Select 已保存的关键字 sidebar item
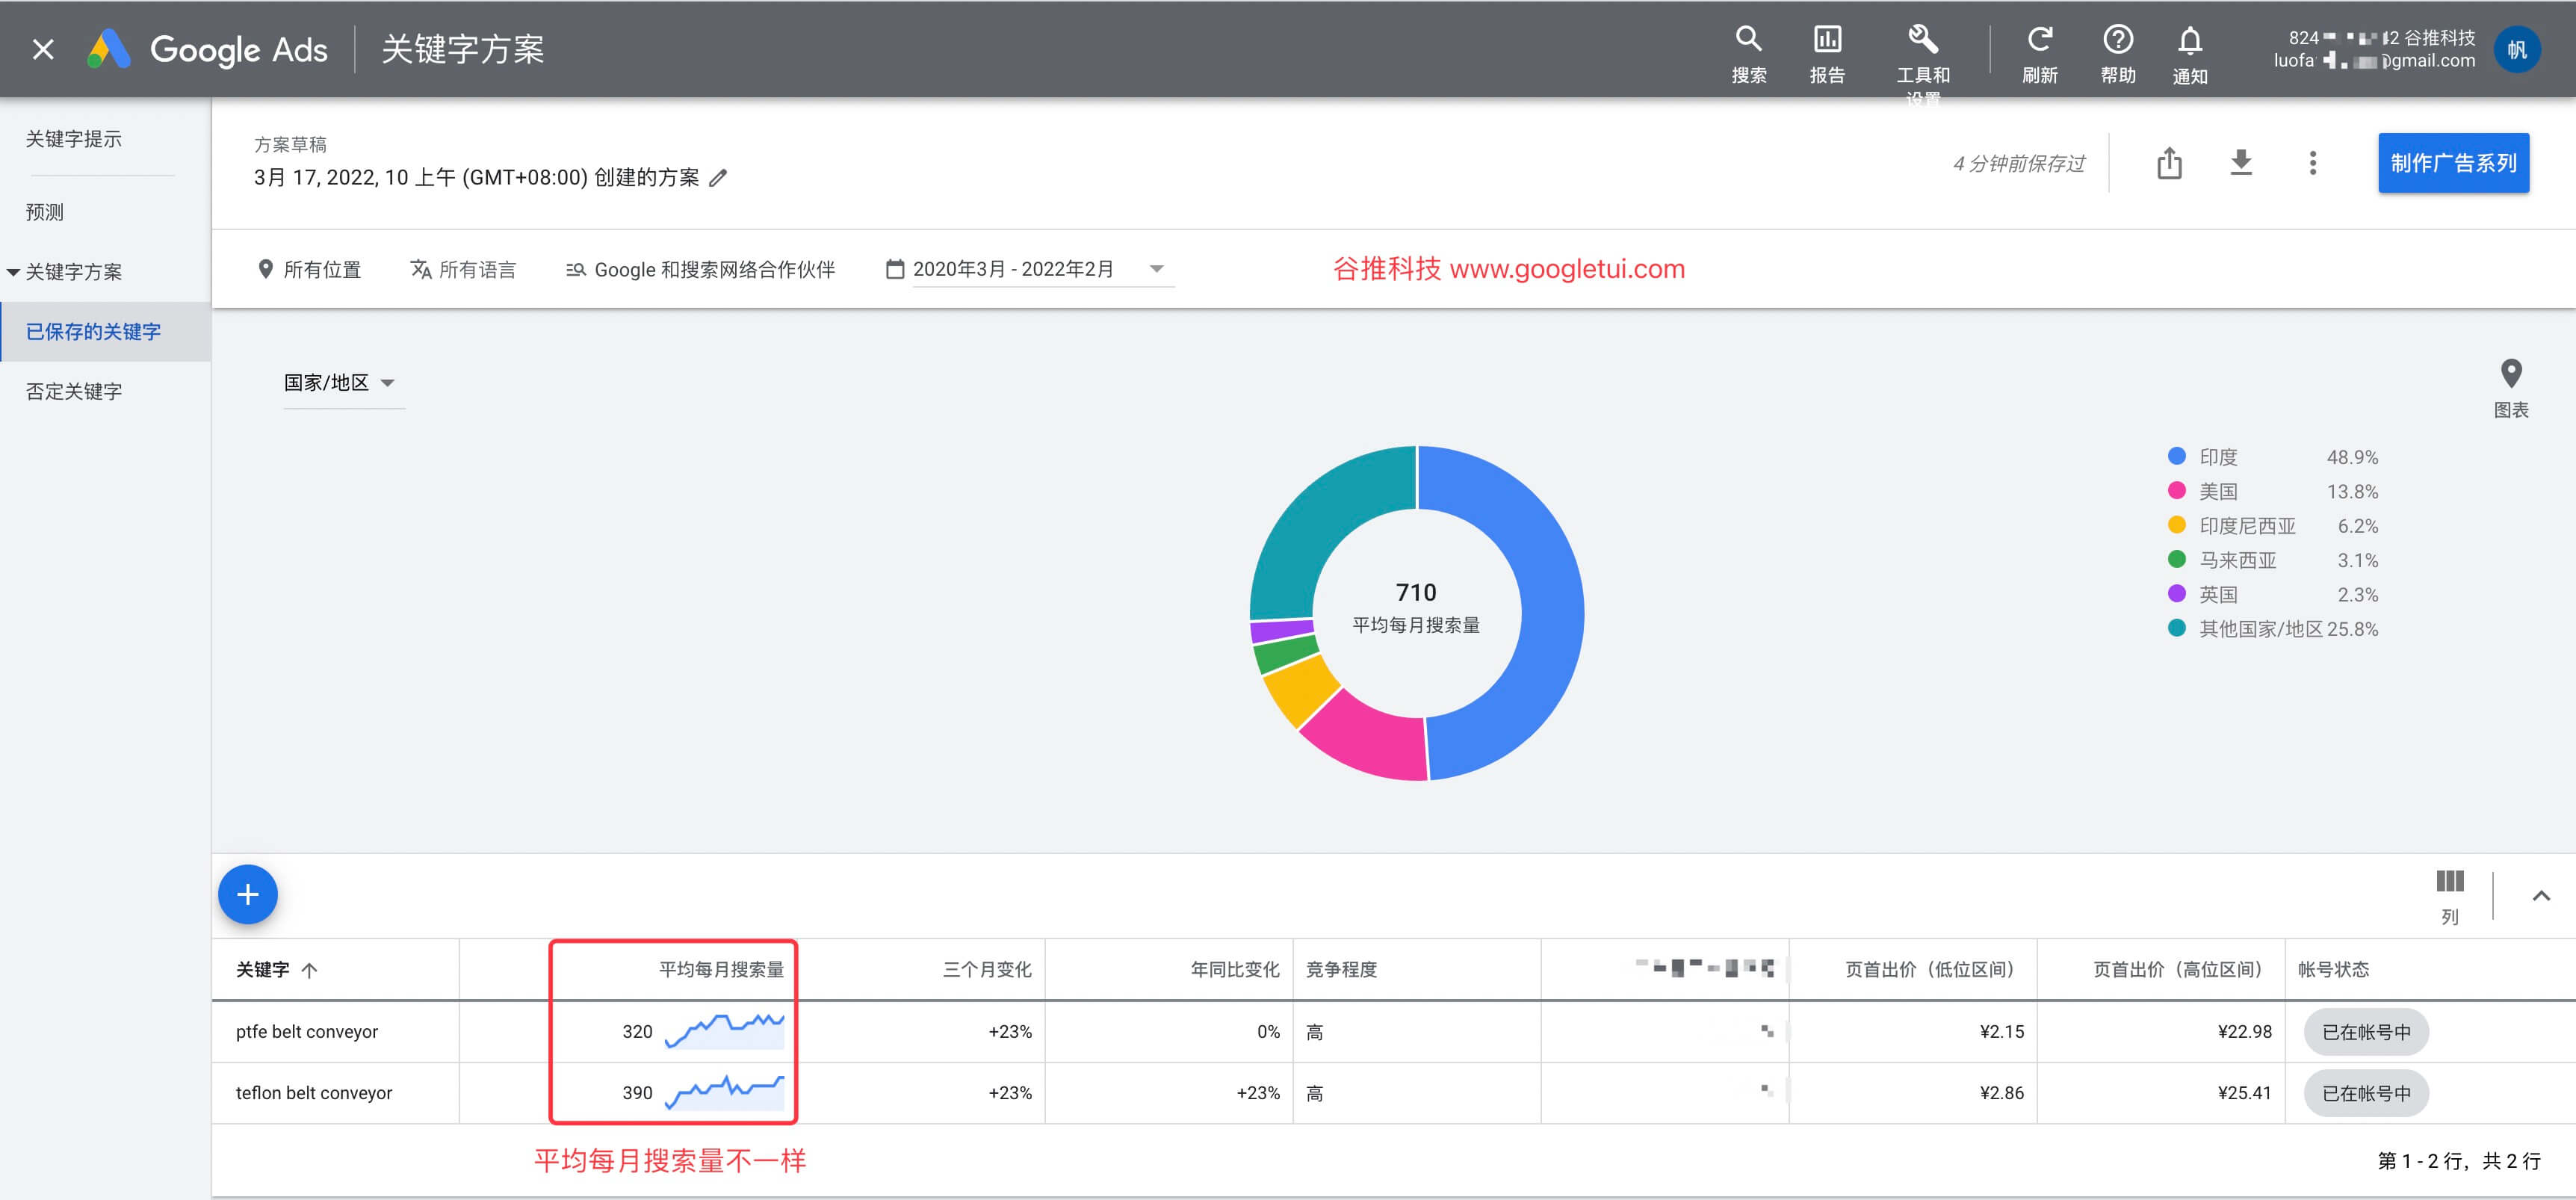This screenshot has width=2576, height=1200. 105,331
